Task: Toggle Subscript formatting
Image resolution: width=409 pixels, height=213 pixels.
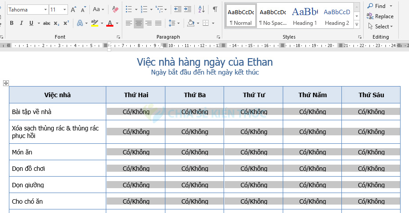Action: coord(56,23)
